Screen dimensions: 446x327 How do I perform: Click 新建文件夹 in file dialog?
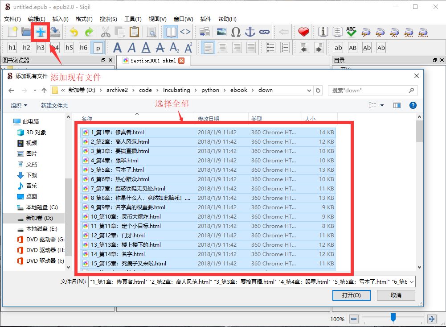pyautogui.click(x=54, y=106)
